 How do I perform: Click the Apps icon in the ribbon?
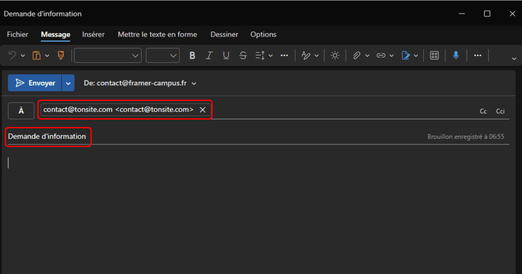434,55
